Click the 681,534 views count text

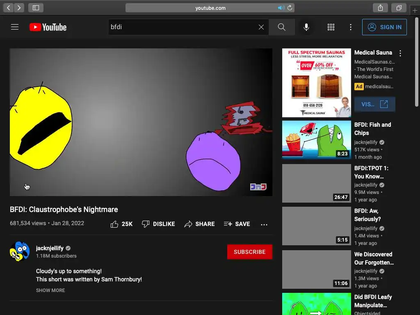[x=28, y=223]
